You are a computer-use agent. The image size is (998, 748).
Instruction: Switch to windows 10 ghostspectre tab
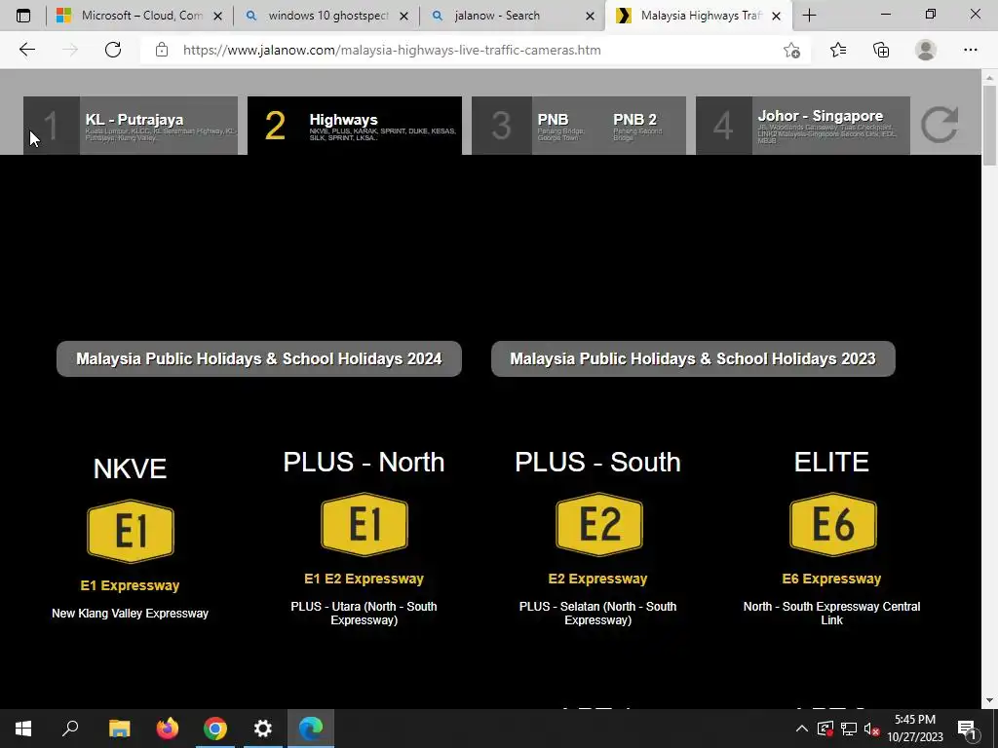[x=327, y=16]
